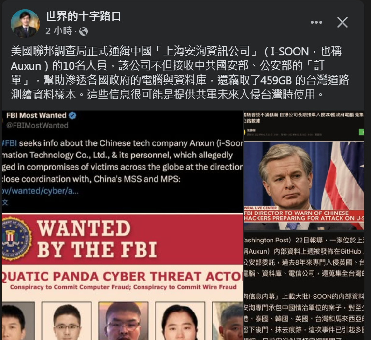Viewport: 371px width, 340px height.
Task: Click the red FBI DIRECTOR TO WARN caption
Action: click(x=304, y=215)
